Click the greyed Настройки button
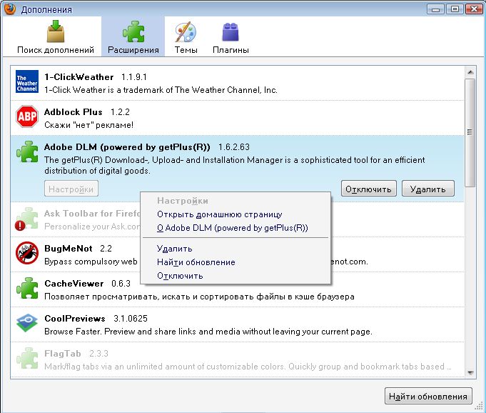 pos(71,189)
